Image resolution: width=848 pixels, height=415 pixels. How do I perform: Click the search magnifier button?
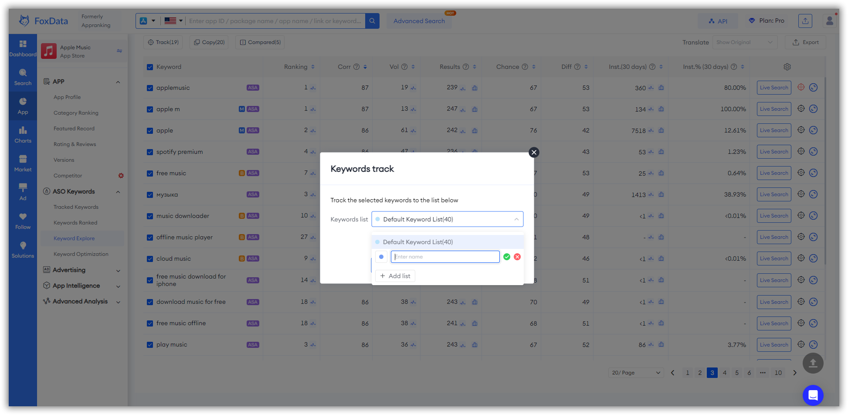372,21
